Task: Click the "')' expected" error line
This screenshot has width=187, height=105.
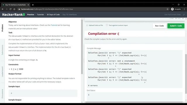Action: pos(110,69)
